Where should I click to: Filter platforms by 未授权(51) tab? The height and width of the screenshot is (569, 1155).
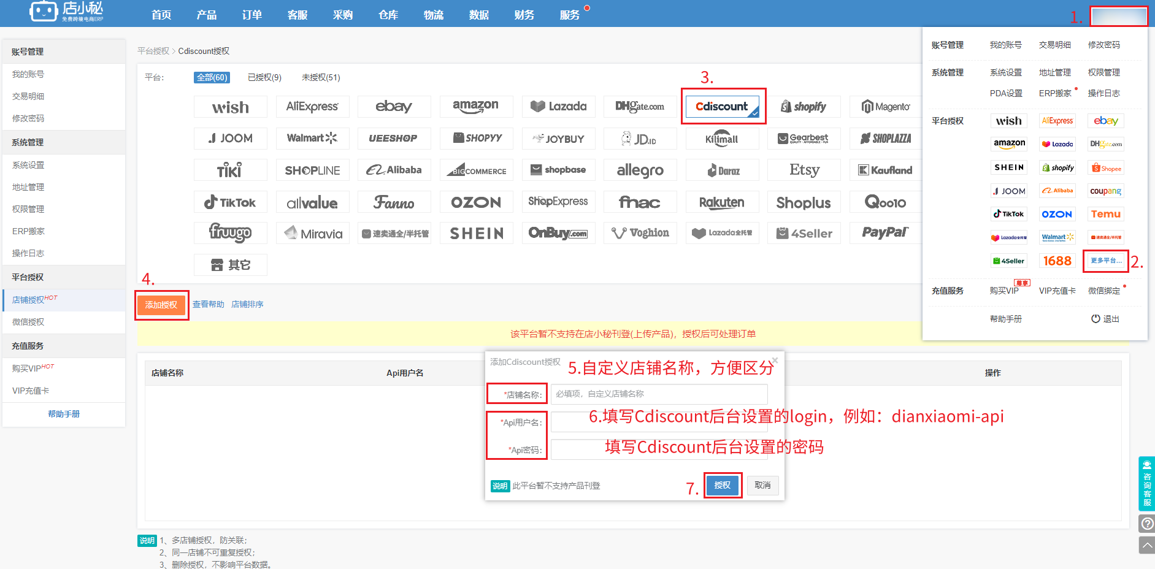pyautogui.click(x=321, y=77)
